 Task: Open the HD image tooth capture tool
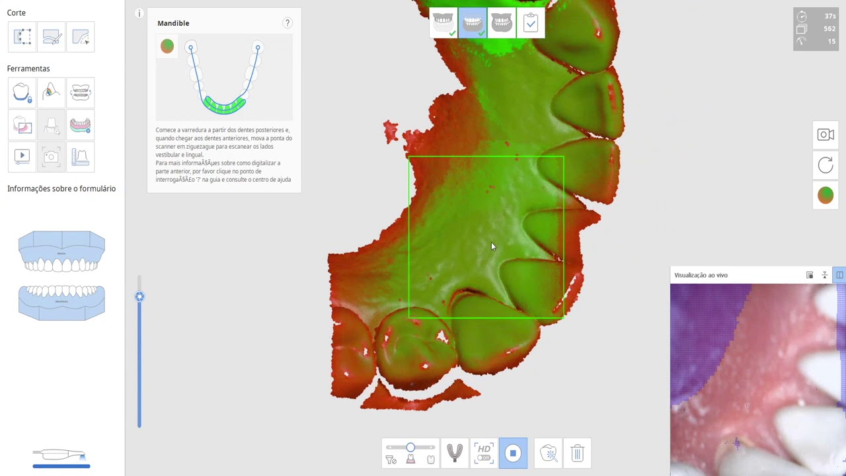[22, 124]
